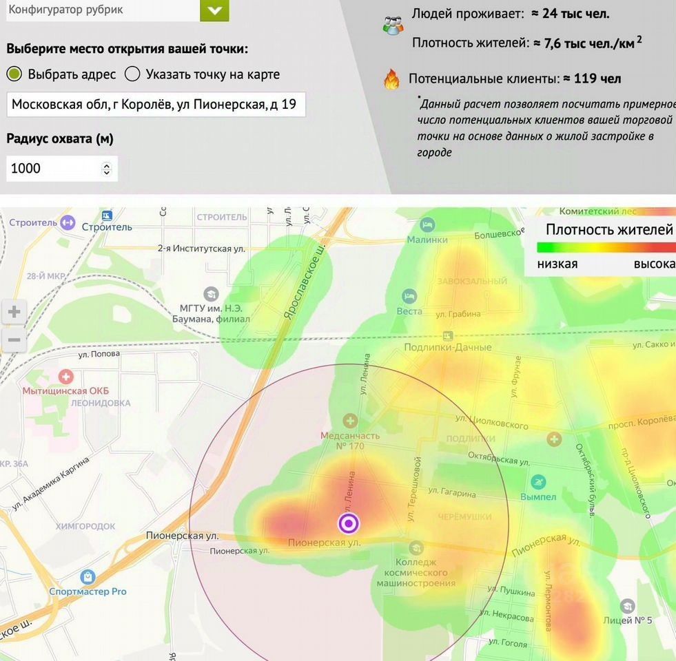
Task: Click the ул. Попова street label
Action: pos(99,354)
